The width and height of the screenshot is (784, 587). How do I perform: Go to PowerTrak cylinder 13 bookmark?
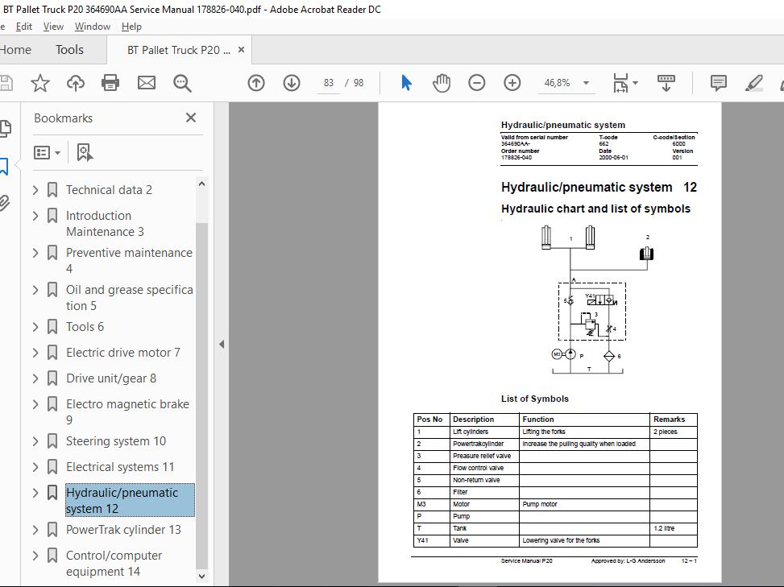pos(123,530)
